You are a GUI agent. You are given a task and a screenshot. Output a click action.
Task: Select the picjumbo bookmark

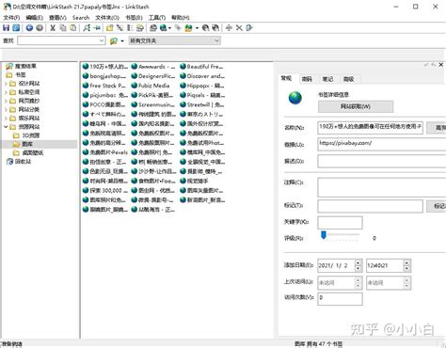point(104,95)
